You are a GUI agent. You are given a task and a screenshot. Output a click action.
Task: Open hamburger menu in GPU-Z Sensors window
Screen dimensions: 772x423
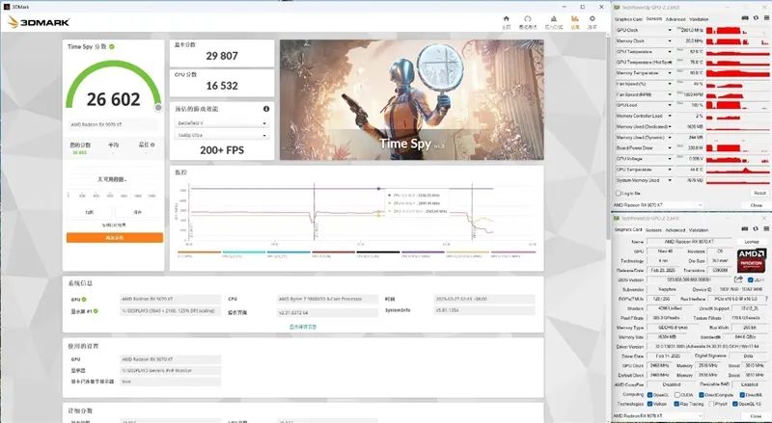(x=764, y=18)
